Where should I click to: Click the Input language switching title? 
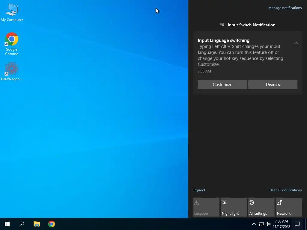tap(224, 40)
